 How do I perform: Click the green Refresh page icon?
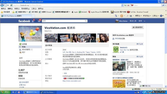tap(125, 5)
